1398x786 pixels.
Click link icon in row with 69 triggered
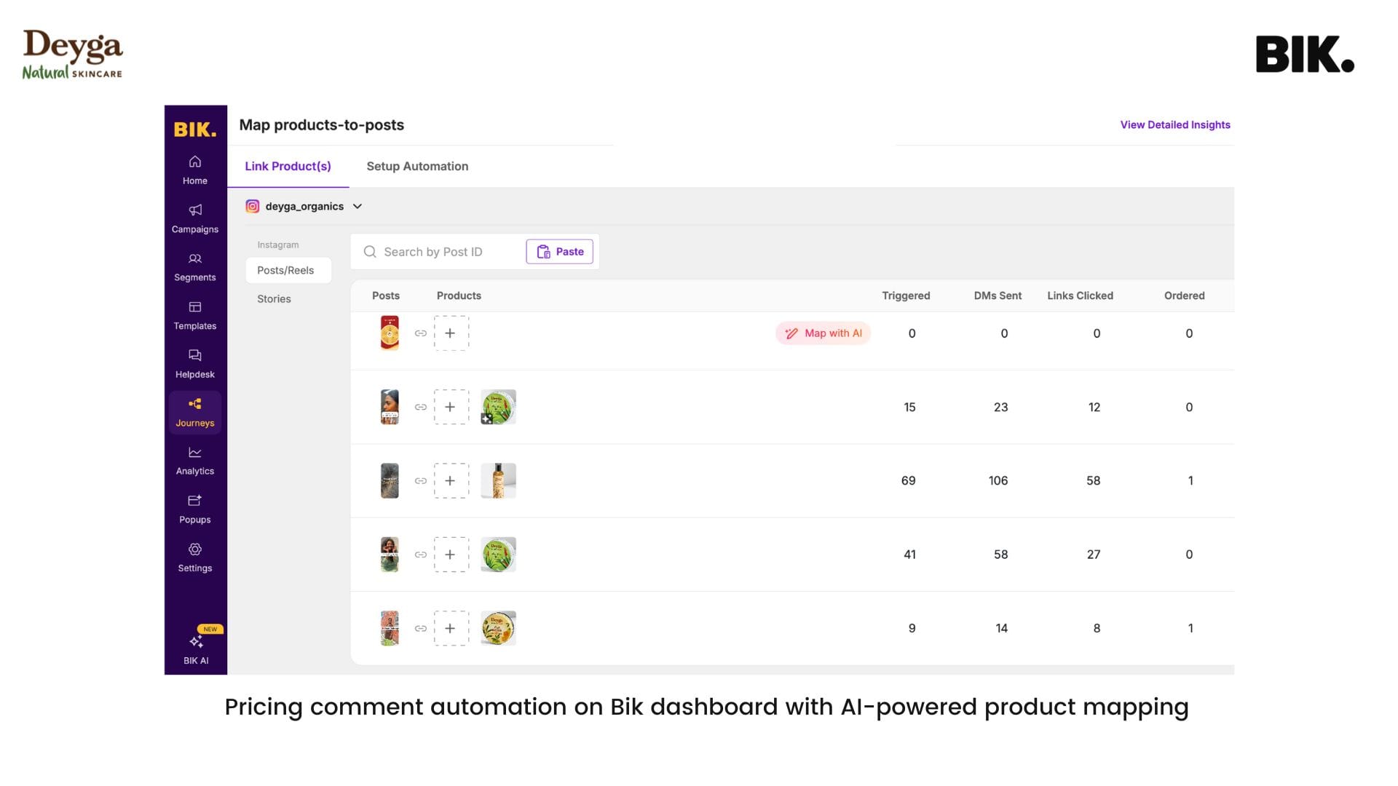tap(421, 481)
